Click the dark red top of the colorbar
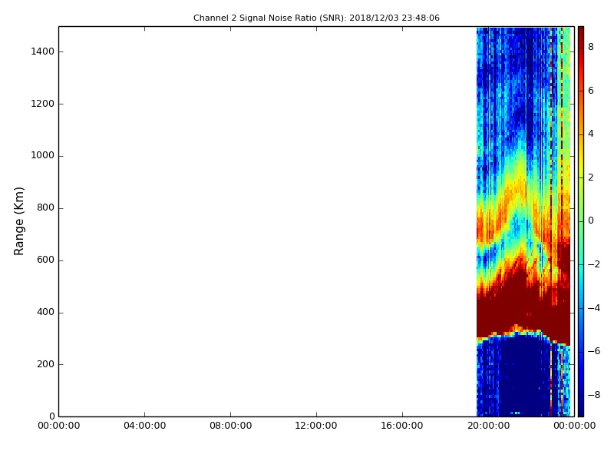Screen dimensions: 614x461 click(x=581, y=35)
